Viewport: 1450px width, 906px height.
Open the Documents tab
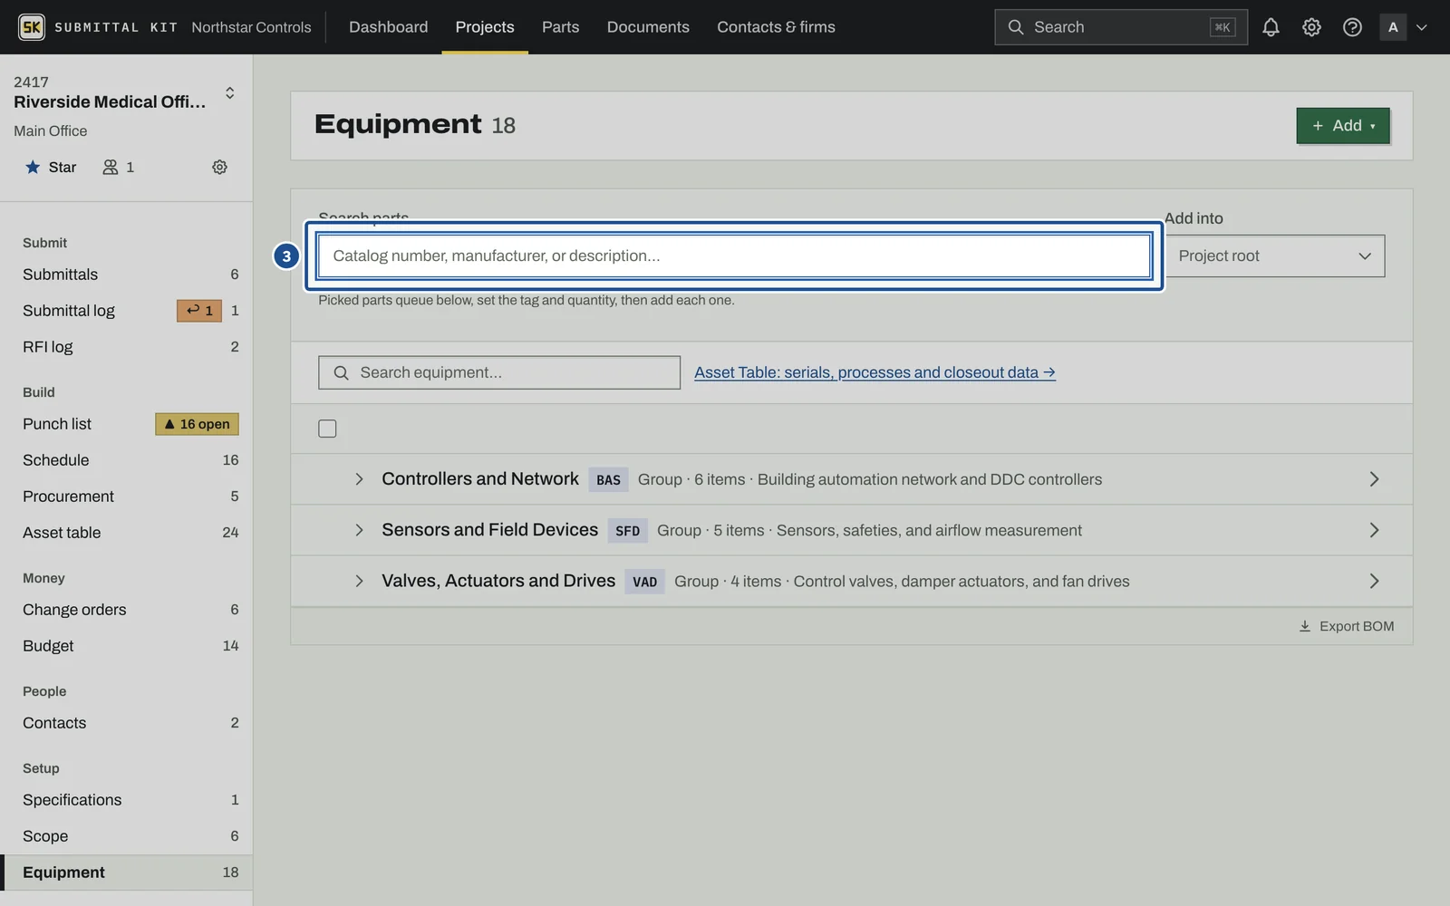click(648, 27)
